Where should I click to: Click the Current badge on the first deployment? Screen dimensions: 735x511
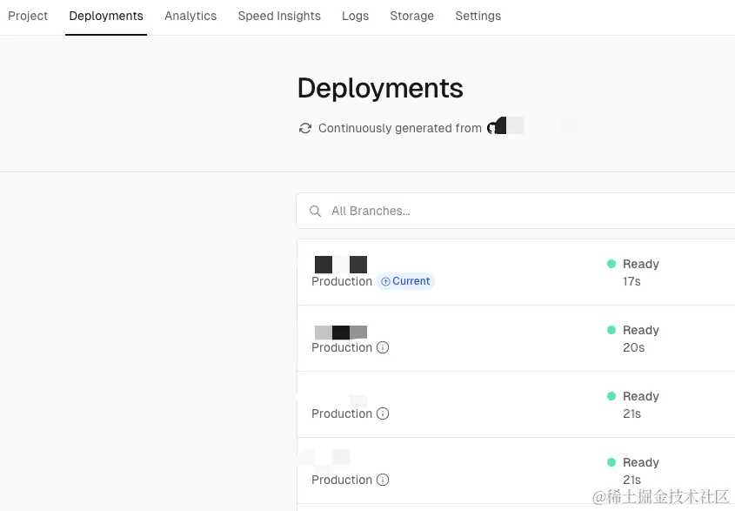tap(405, 281)
